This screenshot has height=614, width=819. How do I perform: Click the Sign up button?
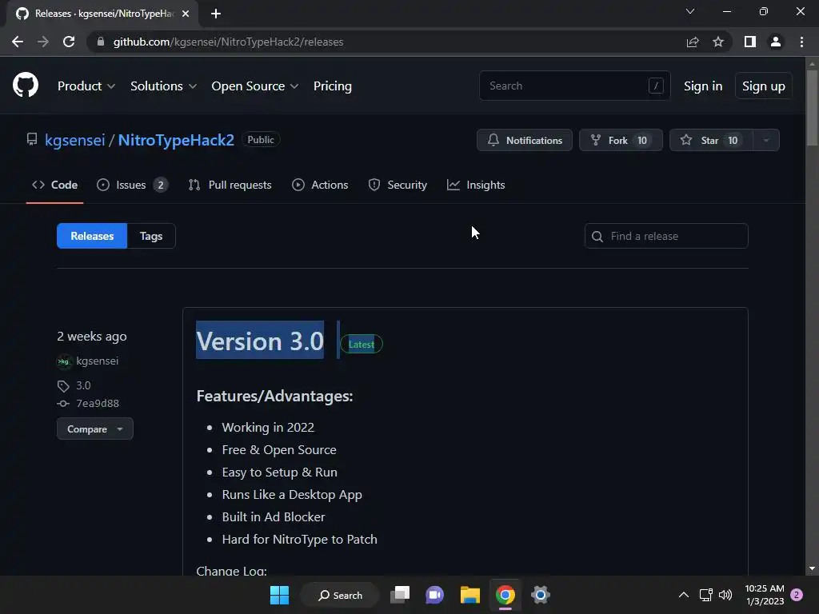(764, 86)
